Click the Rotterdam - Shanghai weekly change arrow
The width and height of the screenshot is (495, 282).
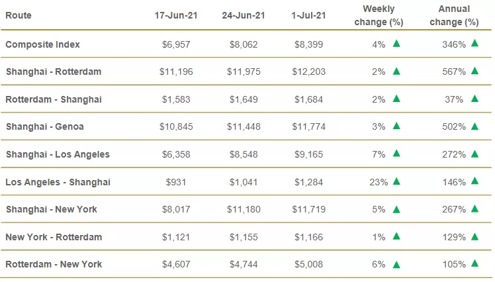coord(396,99)
